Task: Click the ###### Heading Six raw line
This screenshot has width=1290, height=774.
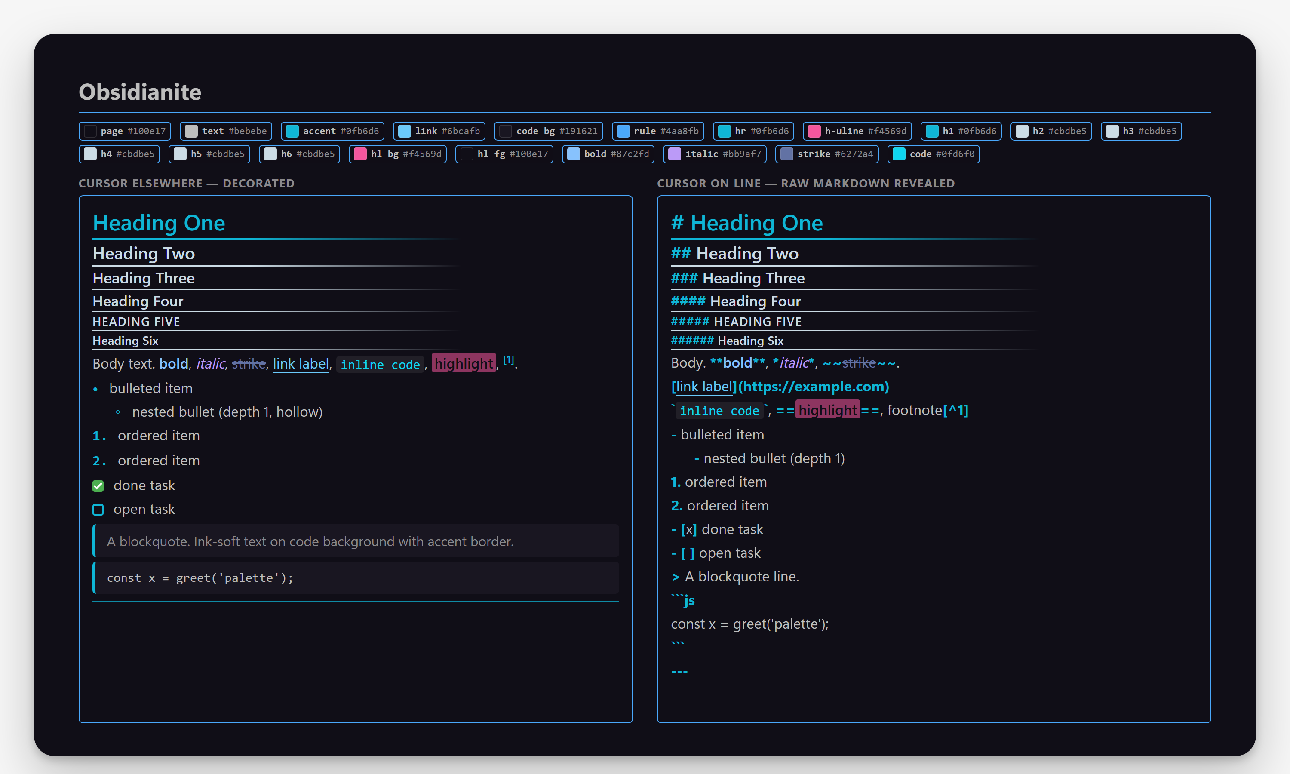Action: (x=728, y=341)
